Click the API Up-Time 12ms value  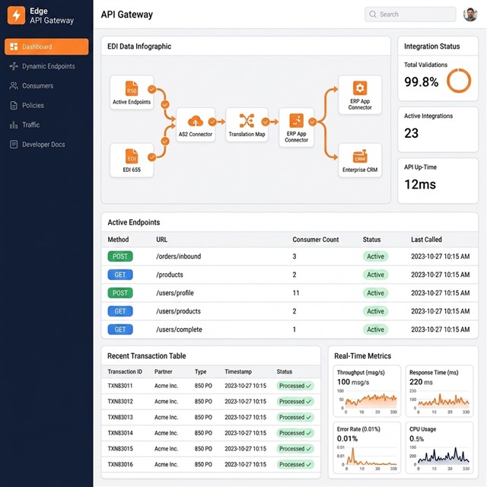(420, 184)
